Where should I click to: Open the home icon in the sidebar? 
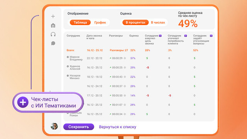53,25
